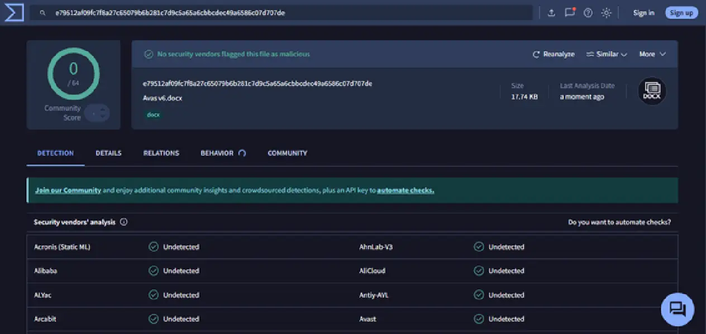Click the hash search input field

coord(282,13)
